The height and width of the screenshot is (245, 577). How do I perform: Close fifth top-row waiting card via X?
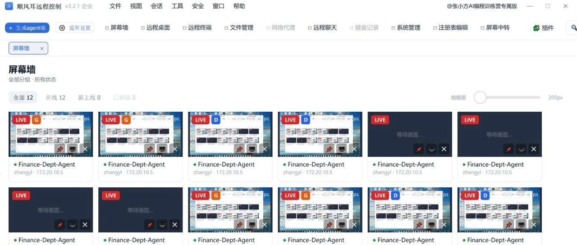tap(444, 149)
